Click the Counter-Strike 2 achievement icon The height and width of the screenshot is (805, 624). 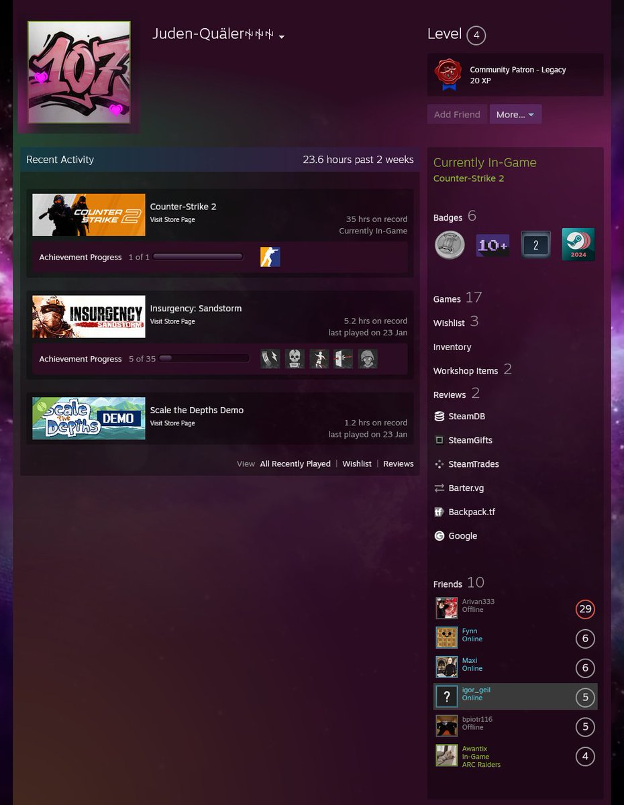pyautogui.click(x=270, y=257)
